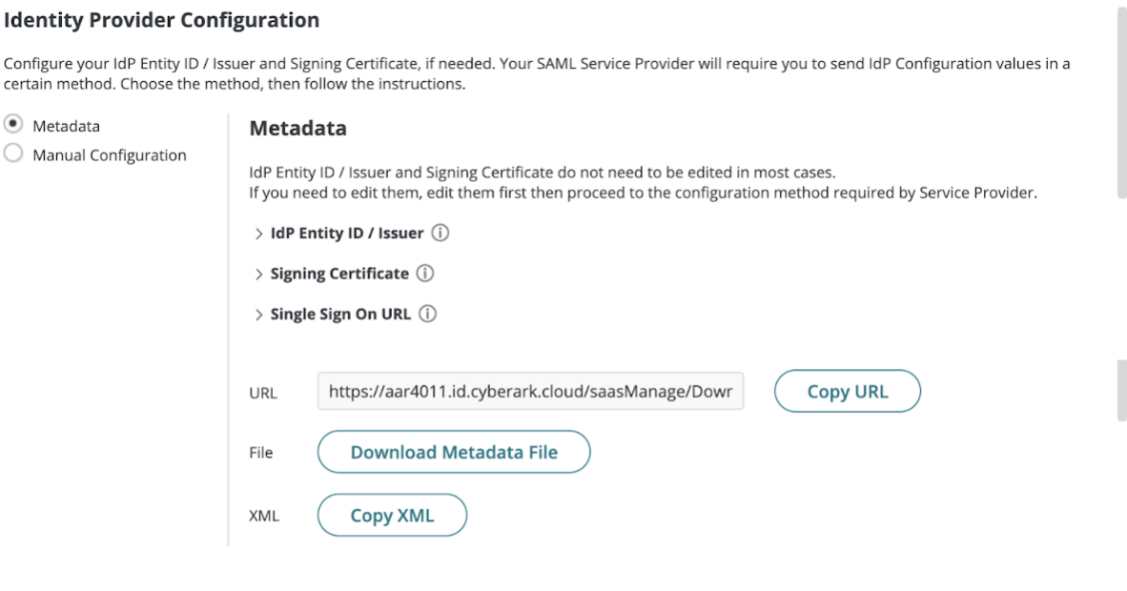Choose the Manual Configuration option
This screenshot has width=1127, height=591.
coord(11,153)
